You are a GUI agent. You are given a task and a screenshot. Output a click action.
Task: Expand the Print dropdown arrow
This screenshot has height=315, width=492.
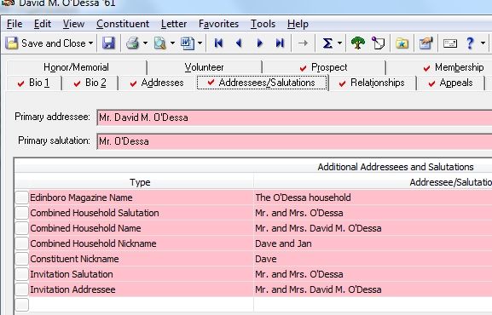[145, 43]
